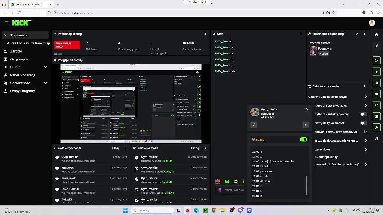Click the Rozmowy category thumbnail
The height and width of the screenshot is (215, 383).
coord(313,51)
